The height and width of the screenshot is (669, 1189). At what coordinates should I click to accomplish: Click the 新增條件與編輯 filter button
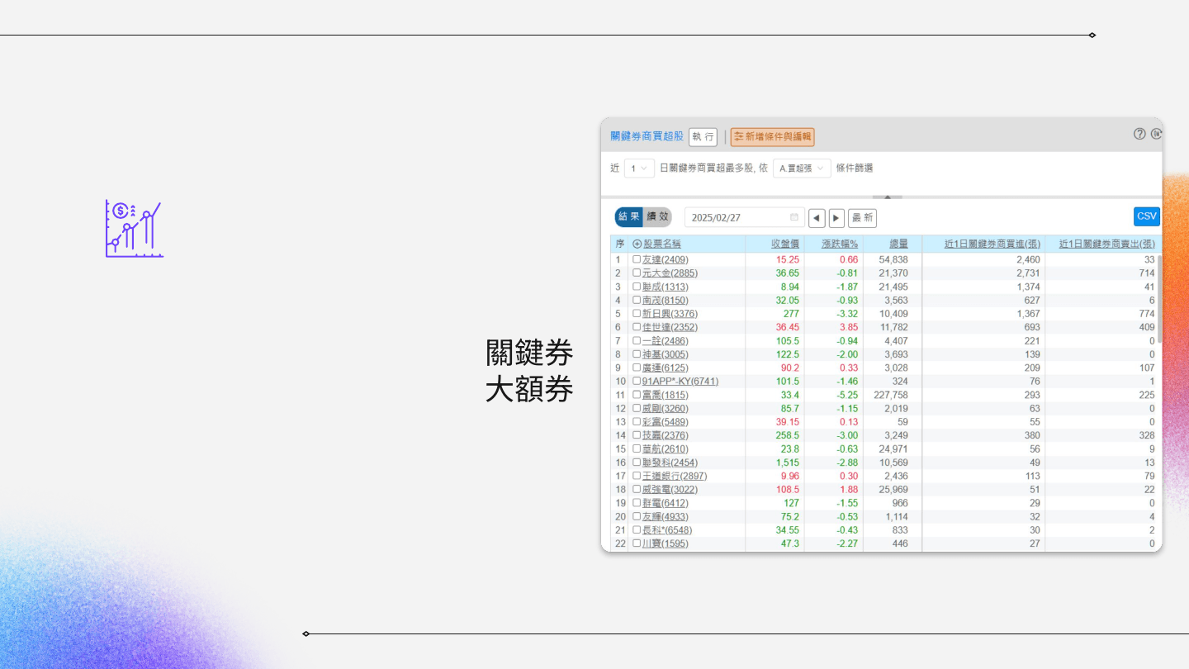pos(772,137)
